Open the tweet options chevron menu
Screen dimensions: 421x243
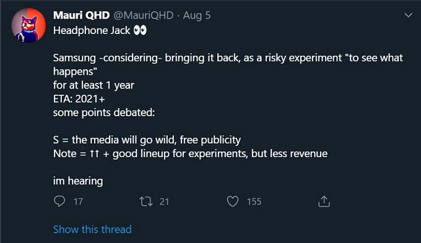pyautogui.click(x=409, y=15)
